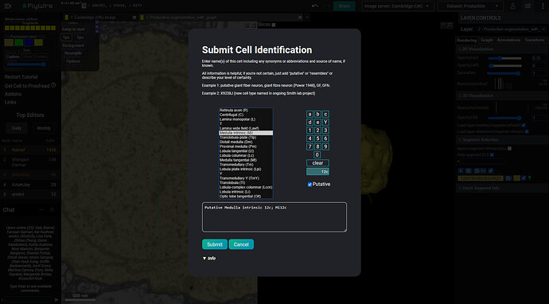
Task: Toggle Load layer meshes checkbox
Action: pos(524,125)
